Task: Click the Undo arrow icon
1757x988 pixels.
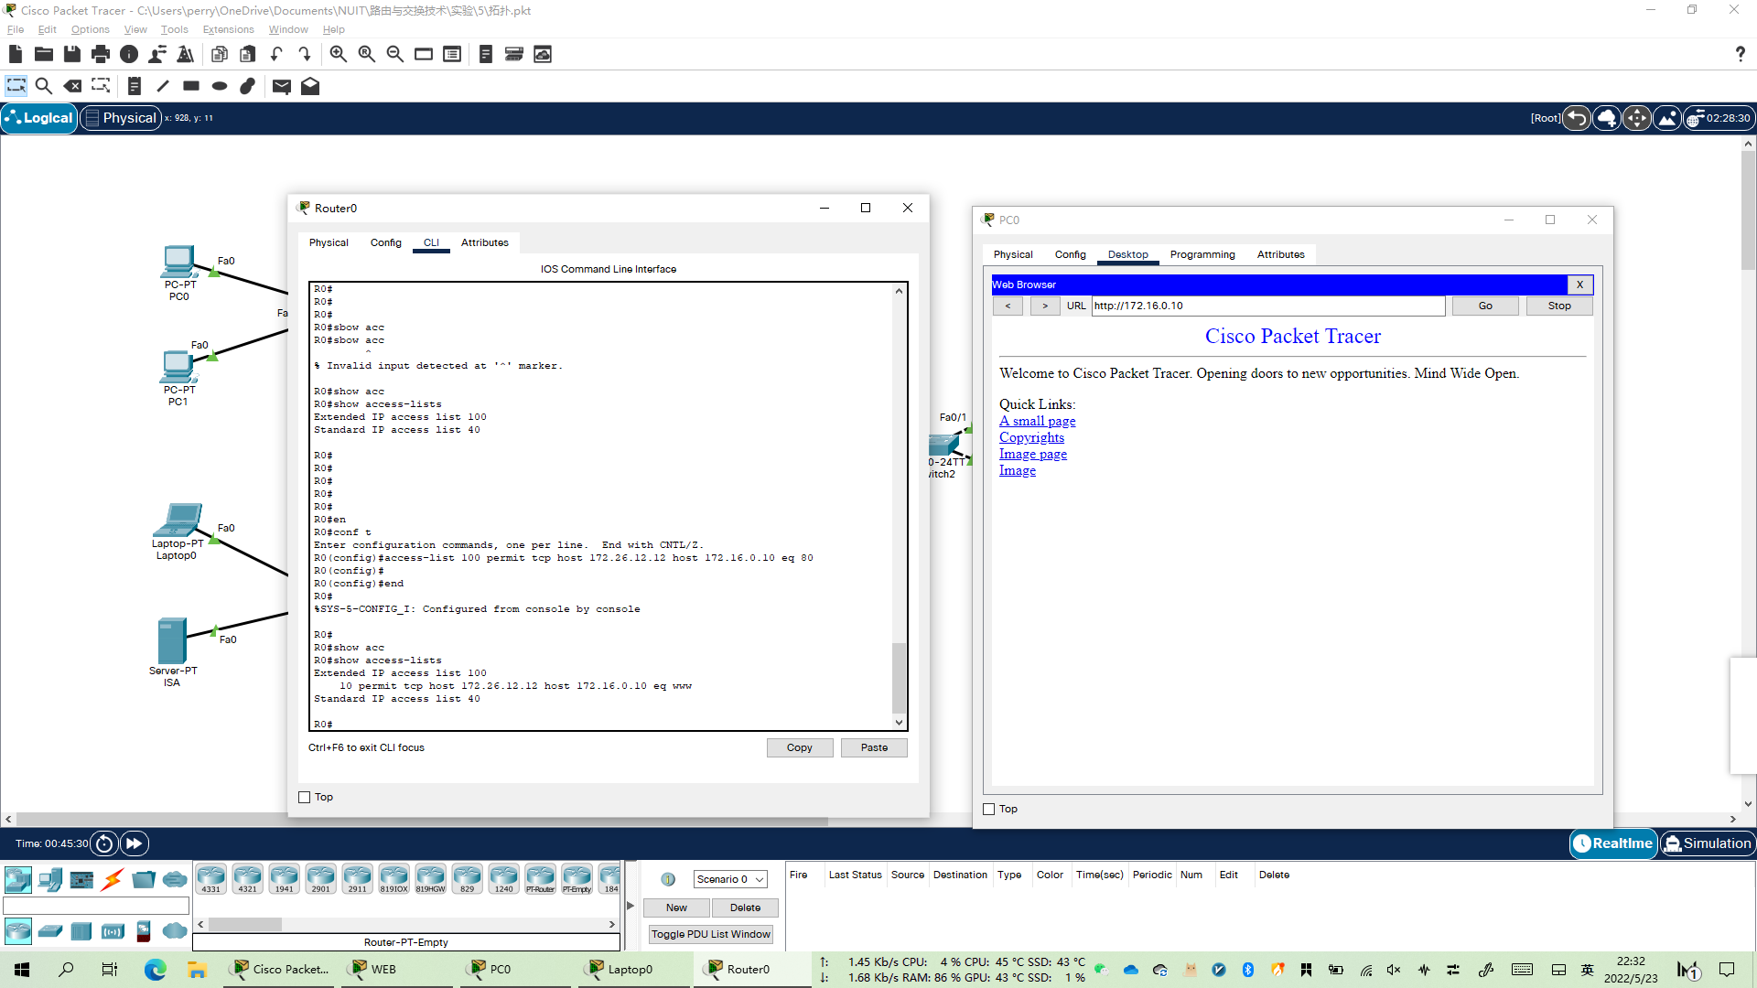Action: [x=276, y=54]
